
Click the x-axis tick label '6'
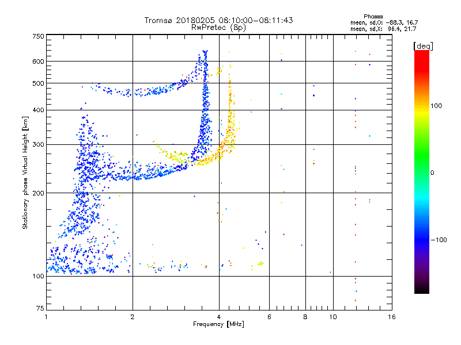pyautogui.click(x=269, y=317)
